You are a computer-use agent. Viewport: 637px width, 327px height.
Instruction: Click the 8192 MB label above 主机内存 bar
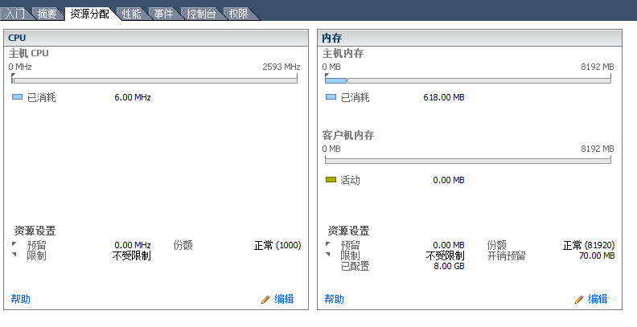pyautogui.click(x=597, y=67)
